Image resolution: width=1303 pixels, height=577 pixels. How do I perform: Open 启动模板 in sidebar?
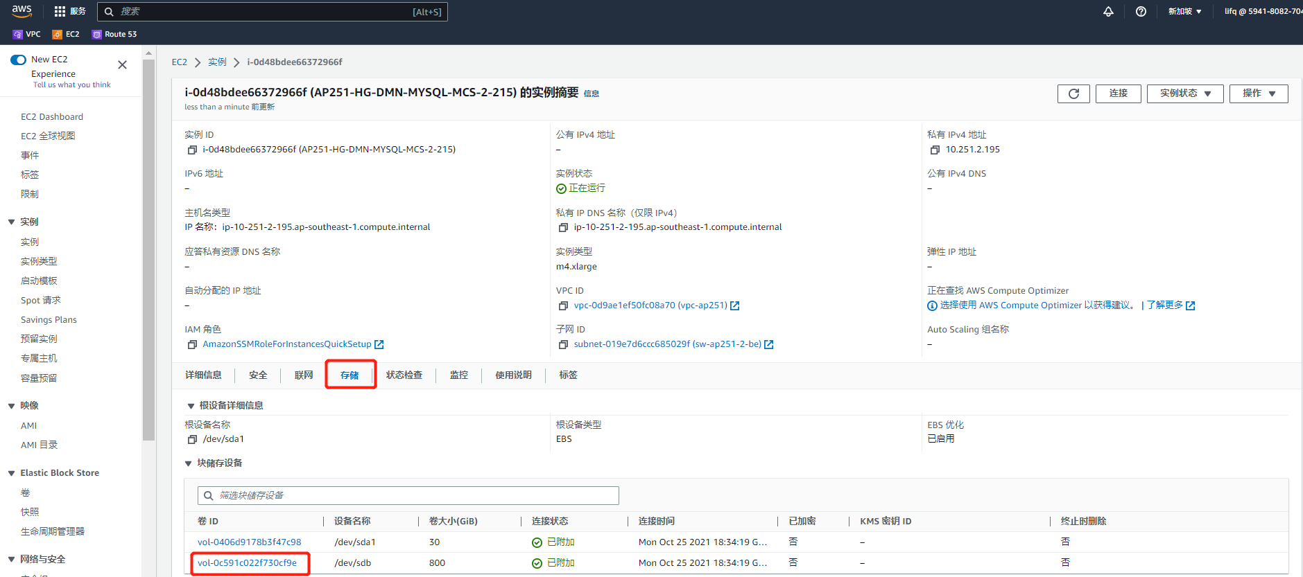(x=39, y=281)
